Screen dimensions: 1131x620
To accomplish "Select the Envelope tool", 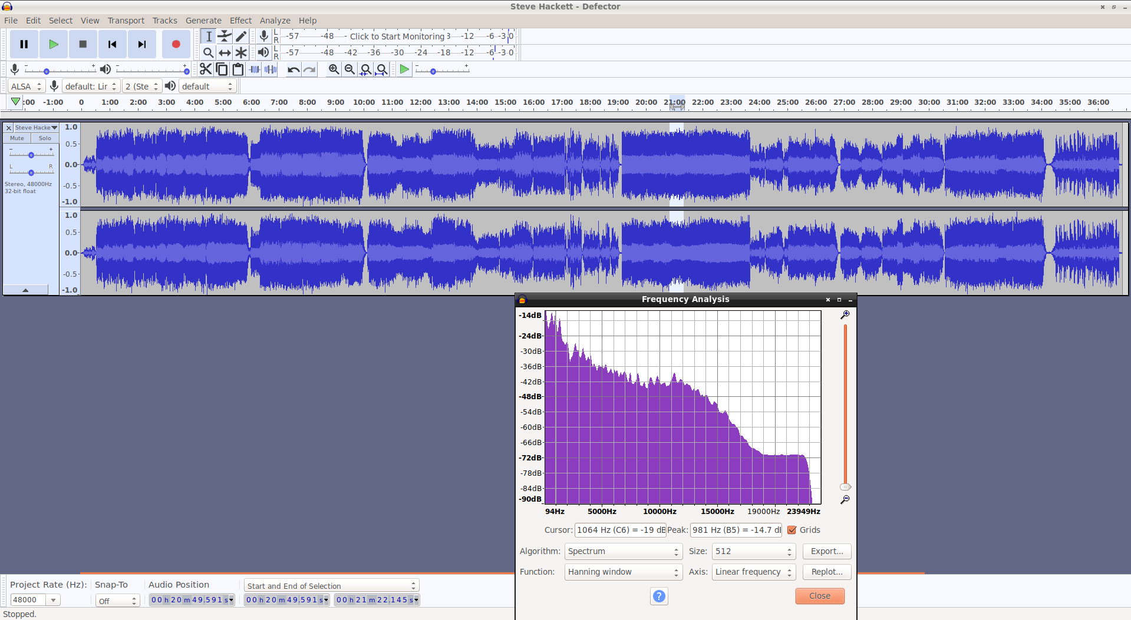I will point(225,36).
